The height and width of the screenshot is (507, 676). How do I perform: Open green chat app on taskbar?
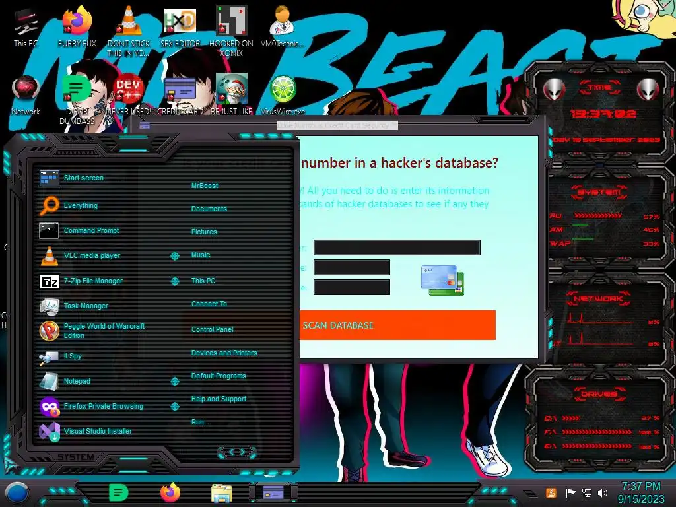click(x=119, y=493)
